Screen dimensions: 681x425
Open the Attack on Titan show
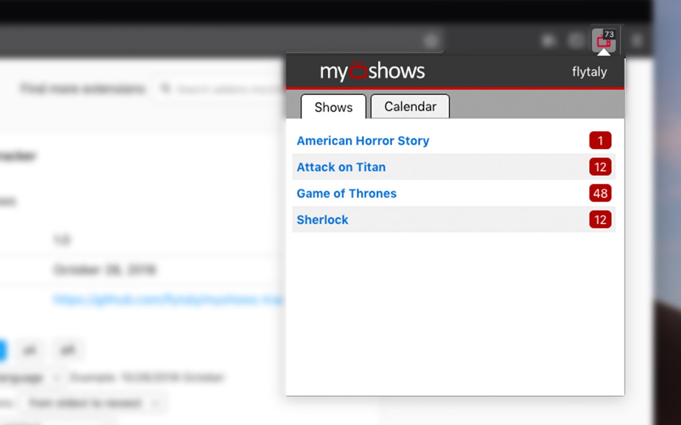tap(341, 167)
